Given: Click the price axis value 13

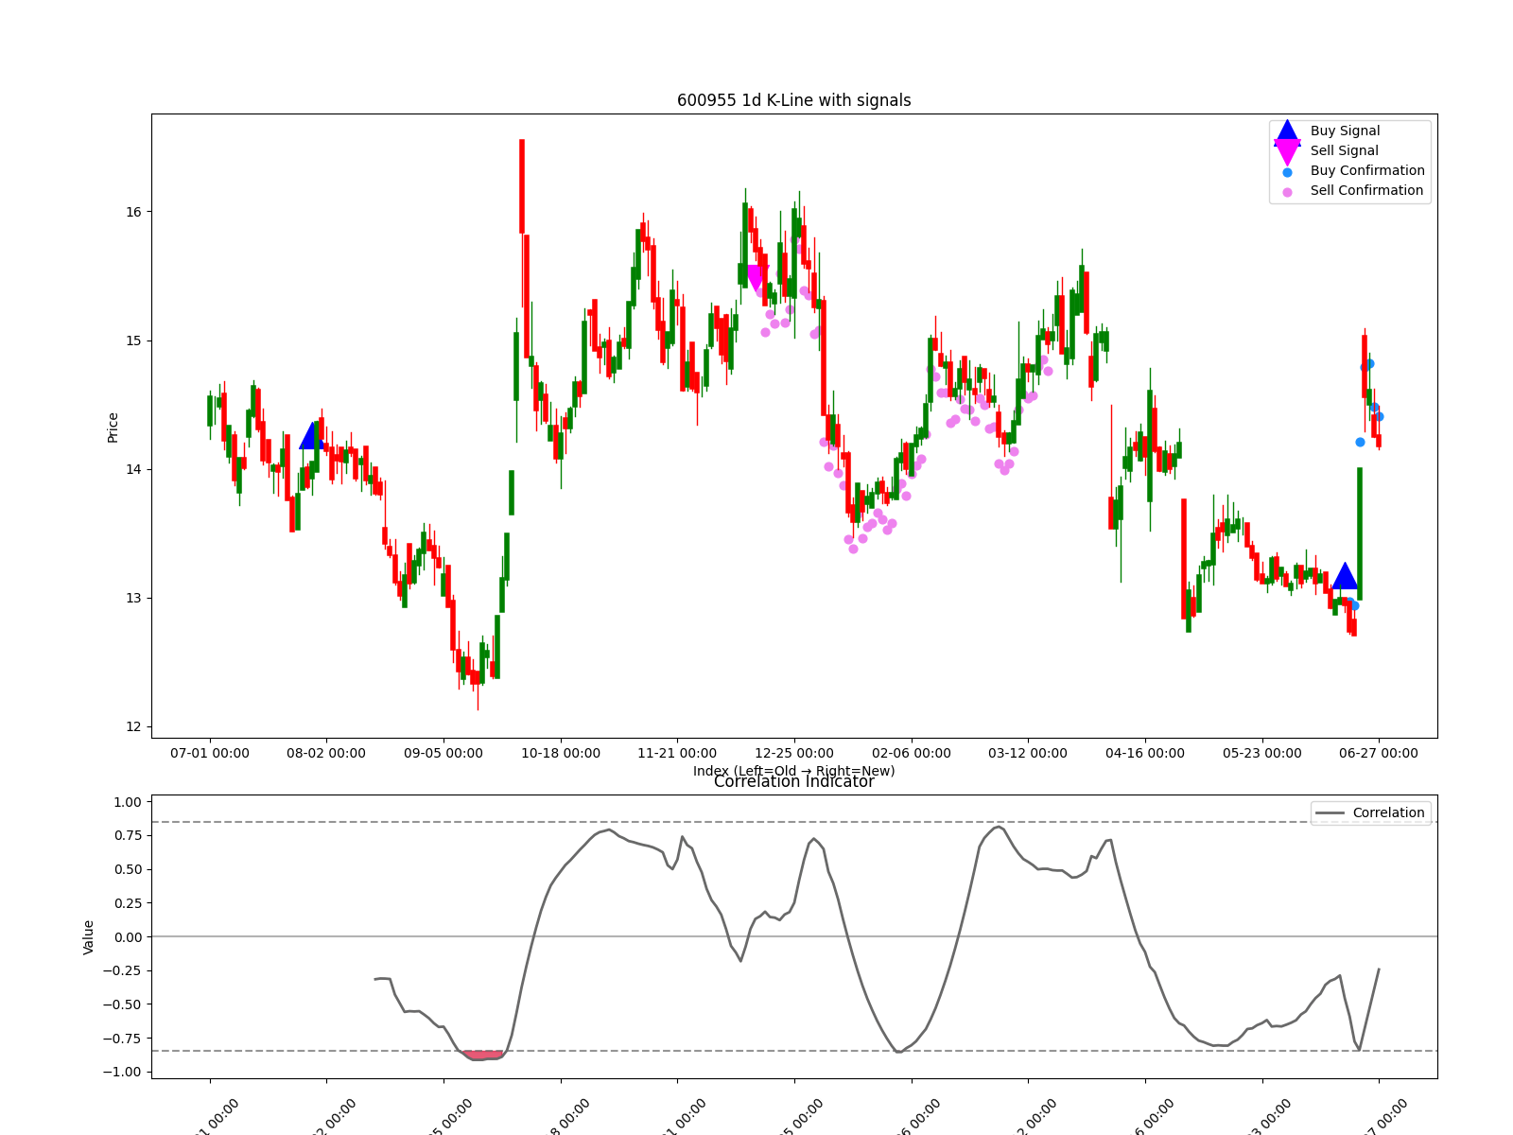Looking at the screenshot, I should pos(133,598).
